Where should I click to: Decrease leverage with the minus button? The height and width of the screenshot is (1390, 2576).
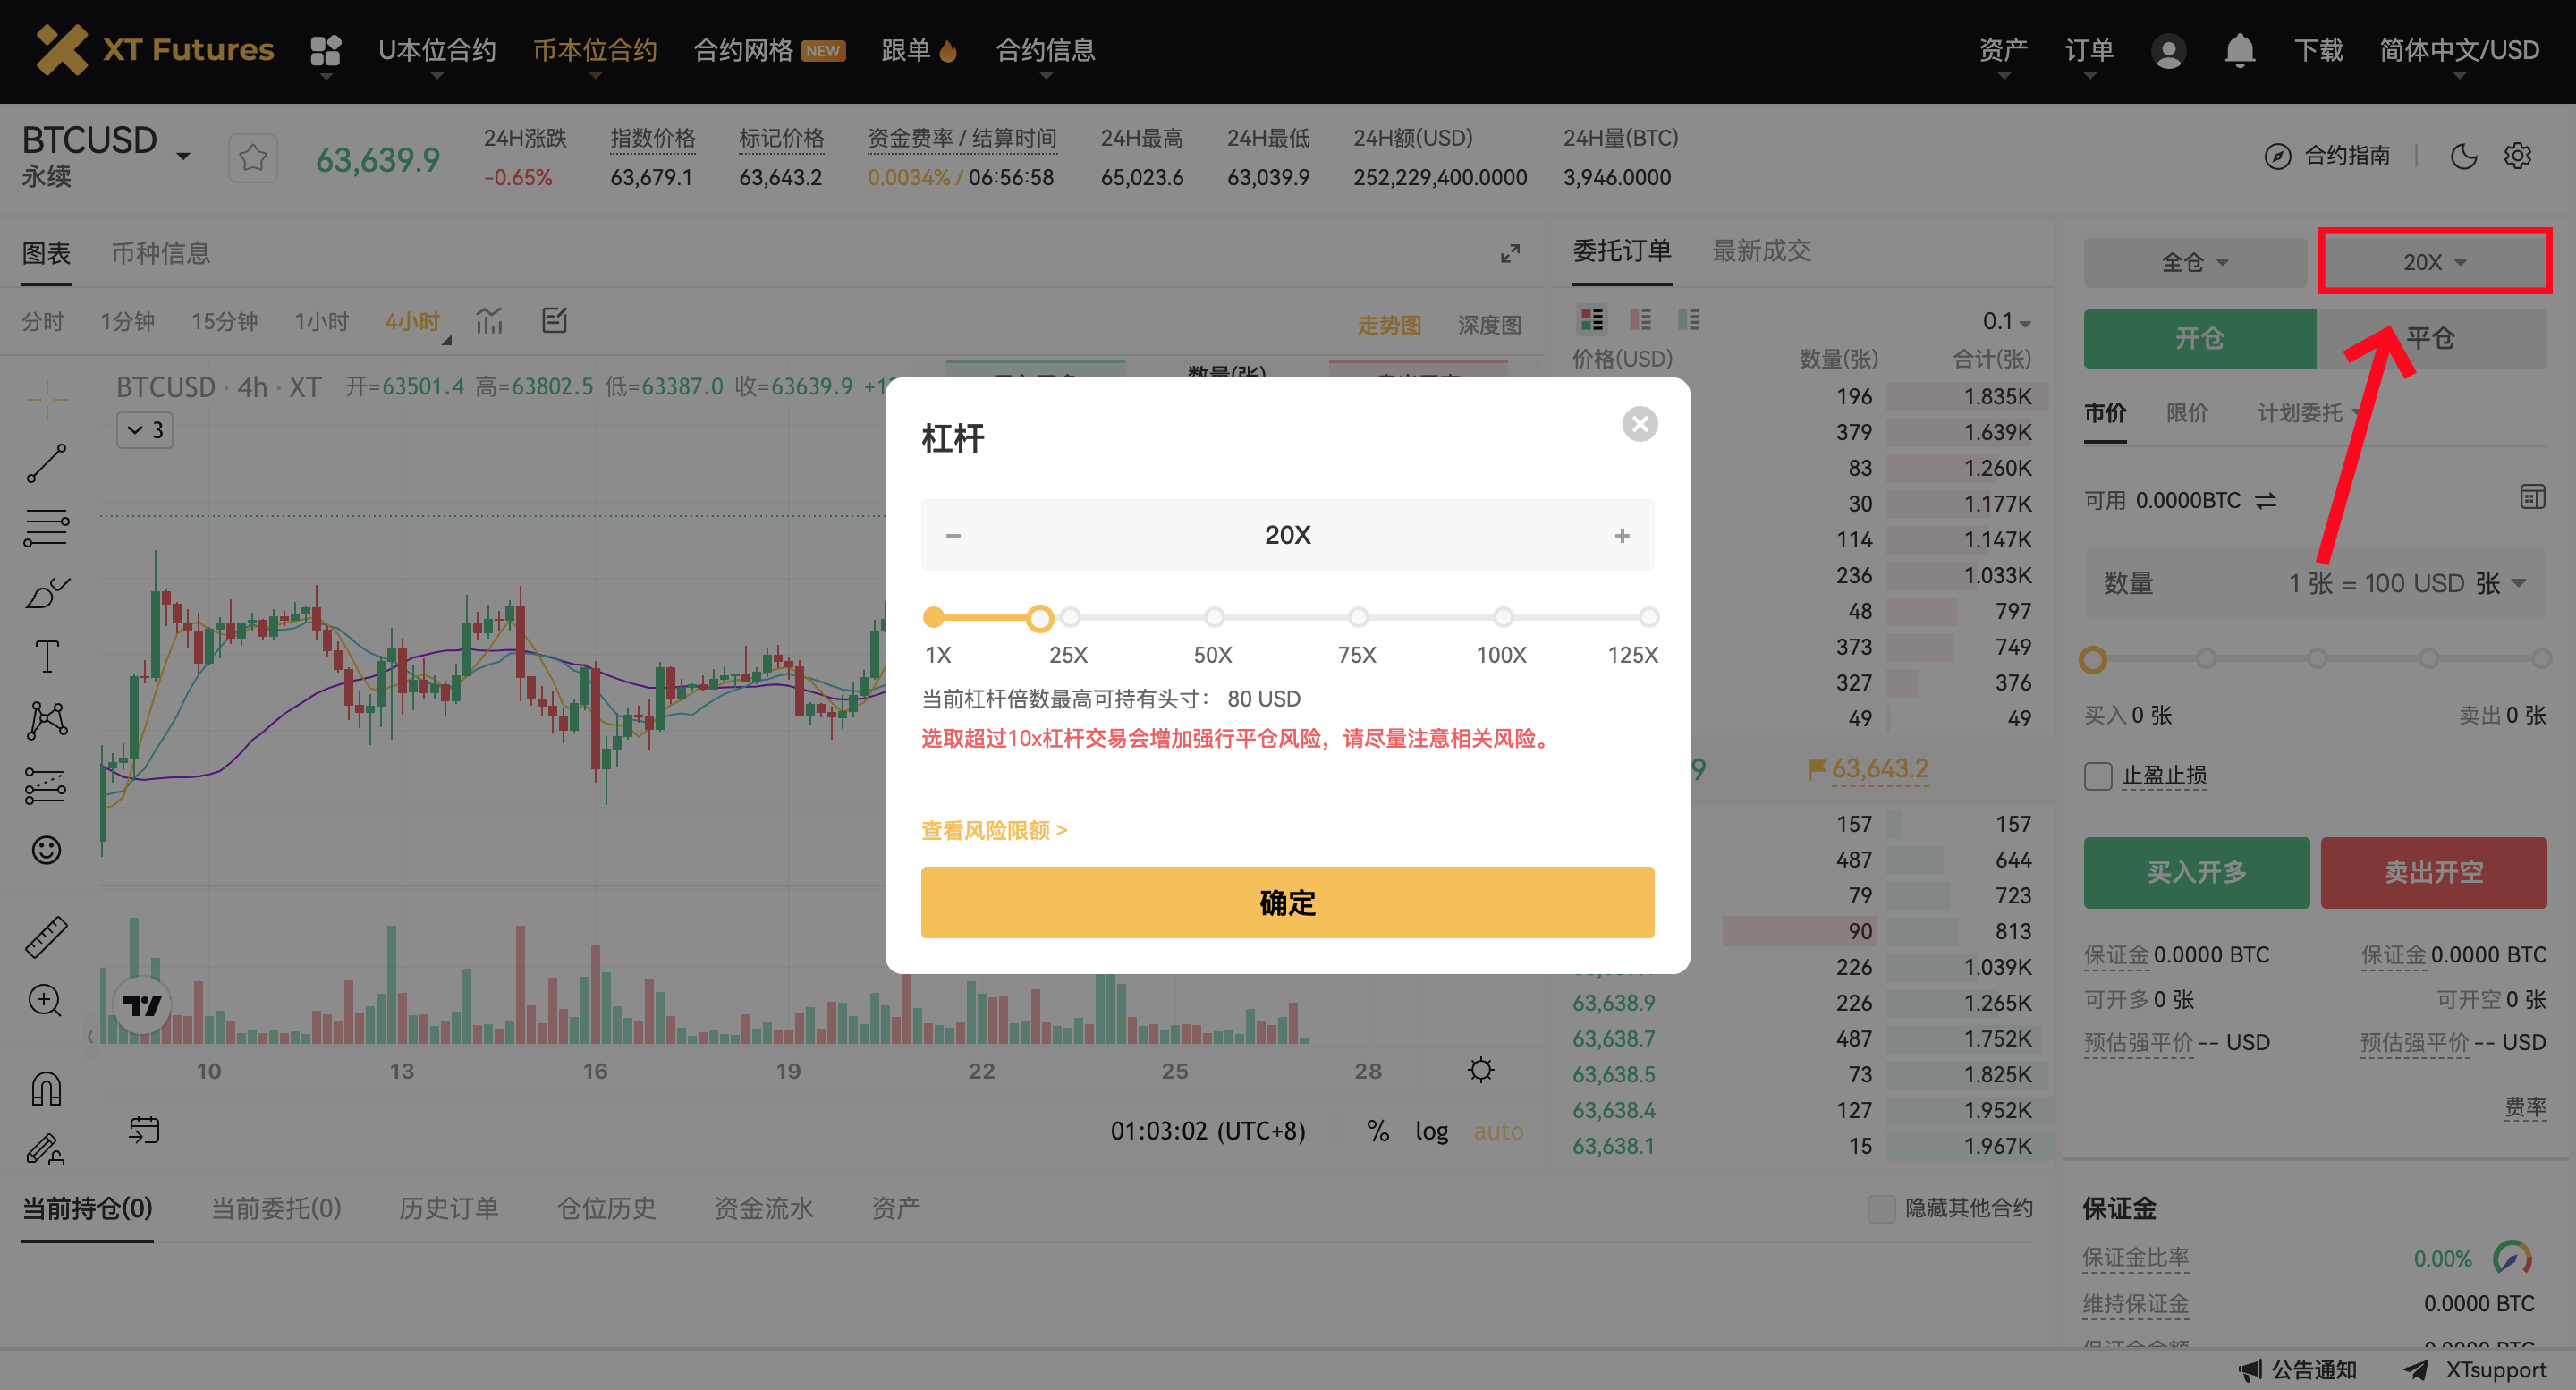[953, 535]
